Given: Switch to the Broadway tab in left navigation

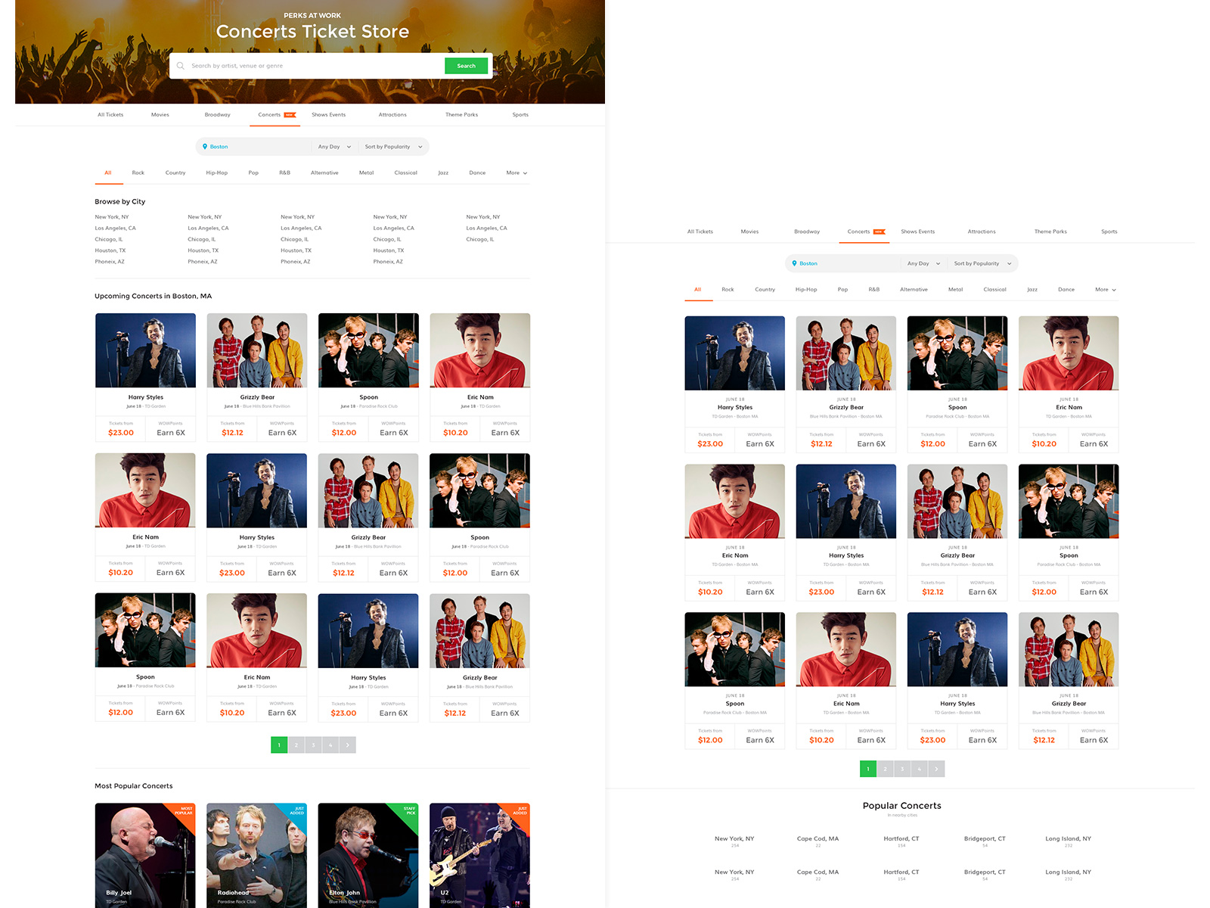Looking at the screenshot, I should click(217, 115).
